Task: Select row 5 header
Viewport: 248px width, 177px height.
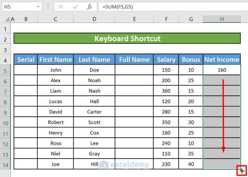Action: tap(5, 70)
